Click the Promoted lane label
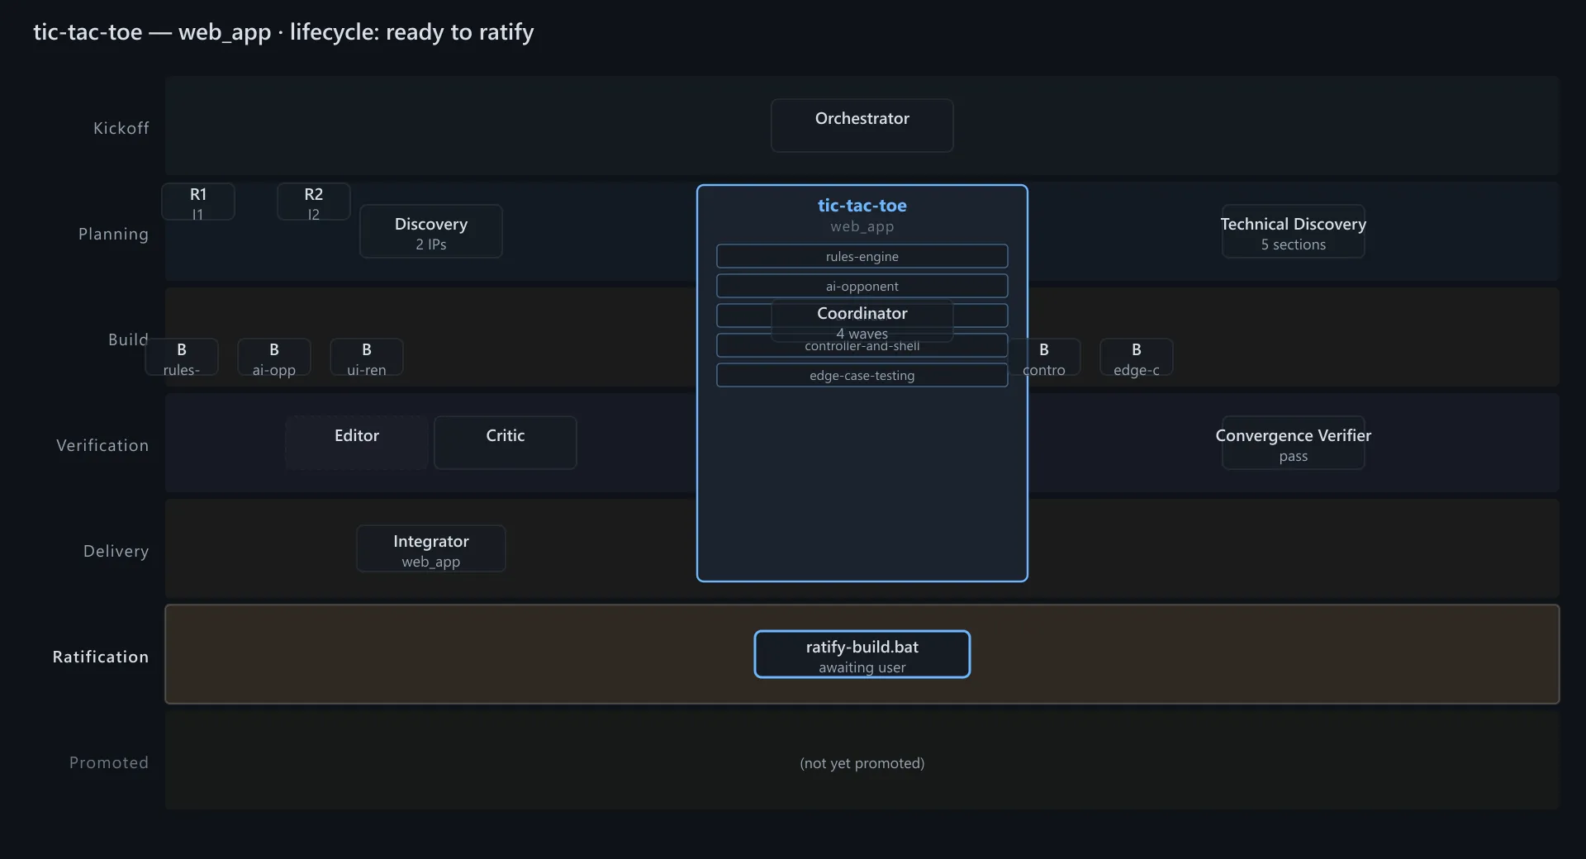 [x=109, y=762]
